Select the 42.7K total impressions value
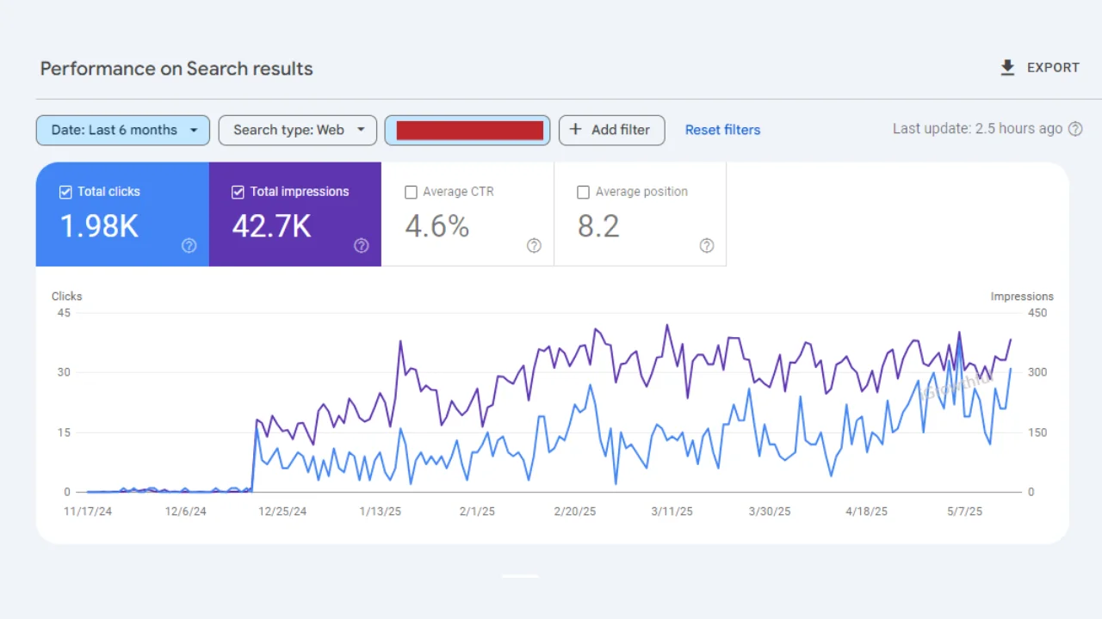This screenshot has width=1102, height=619. (271, 226)
